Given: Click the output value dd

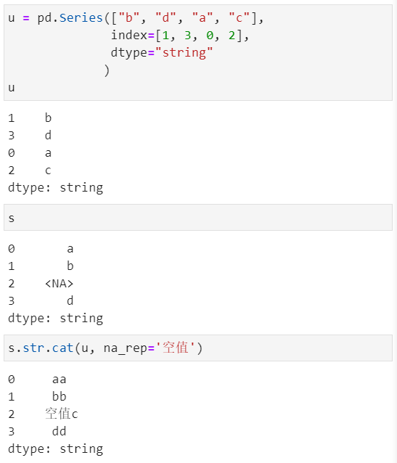Looking at the screenshot, I should [59, 431].
